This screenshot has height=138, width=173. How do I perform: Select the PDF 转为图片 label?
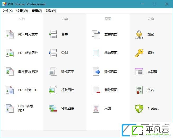[28, 53]
